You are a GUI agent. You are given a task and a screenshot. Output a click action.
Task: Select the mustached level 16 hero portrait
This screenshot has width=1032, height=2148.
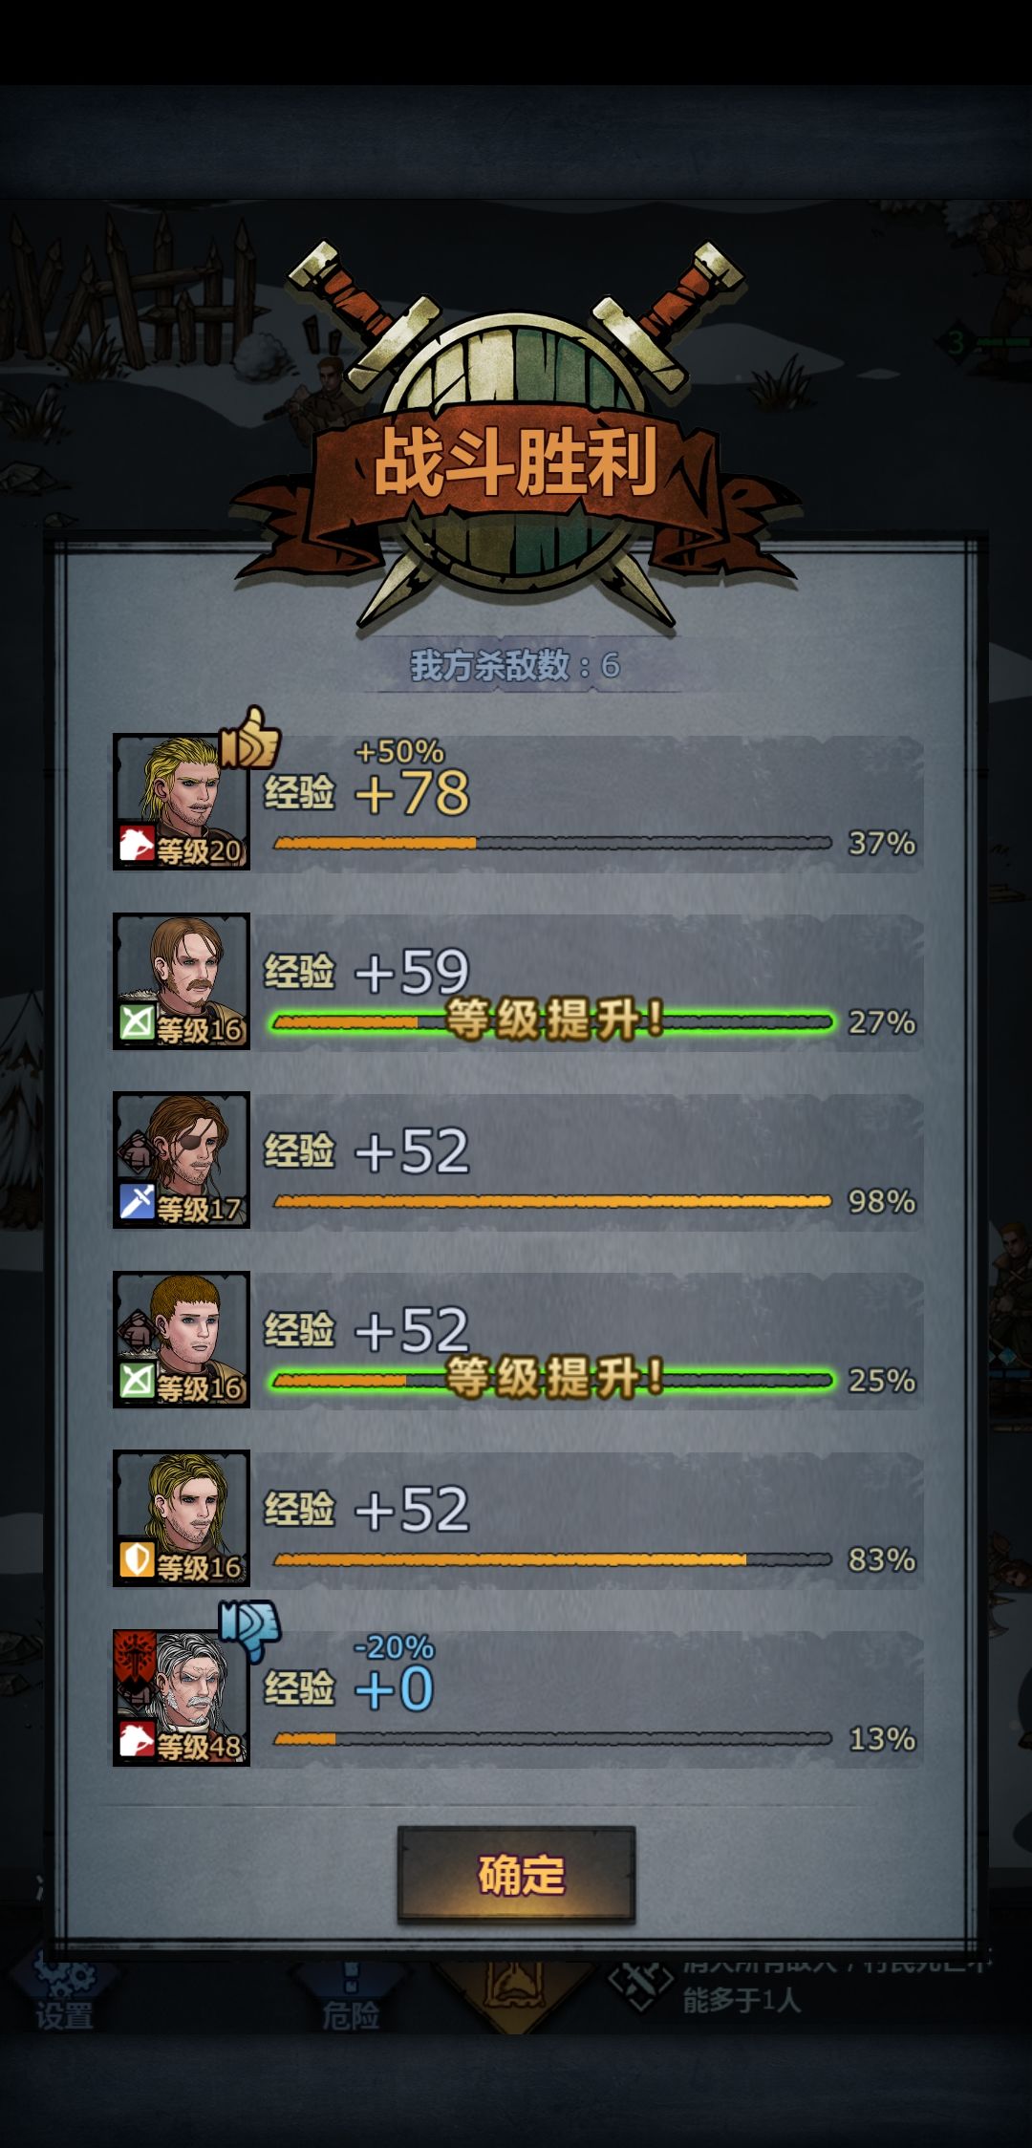pyautogui.click(x=182, y=980)
